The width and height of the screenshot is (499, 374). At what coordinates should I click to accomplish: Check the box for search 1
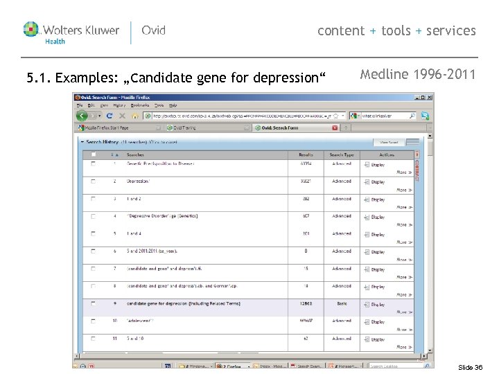coord(94,163)
